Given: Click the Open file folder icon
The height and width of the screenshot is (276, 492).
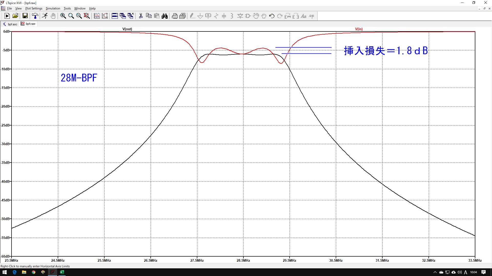Looking at the screenshot, I should [15, 16].
